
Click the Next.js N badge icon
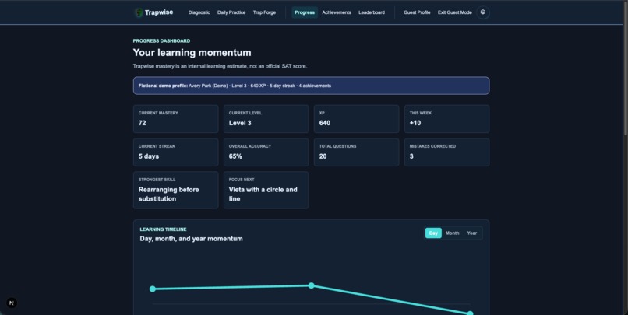(x=12, y=303)
